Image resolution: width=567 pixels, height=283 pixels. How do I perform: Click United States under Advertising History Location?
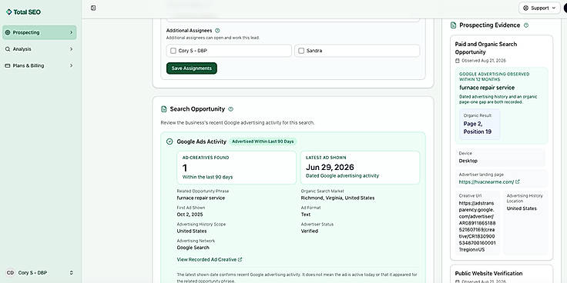[x=522, y=208]
